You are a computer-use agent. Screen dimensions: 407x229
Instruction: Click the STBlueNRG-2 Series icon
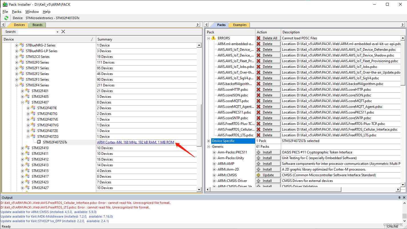[22, 45]
